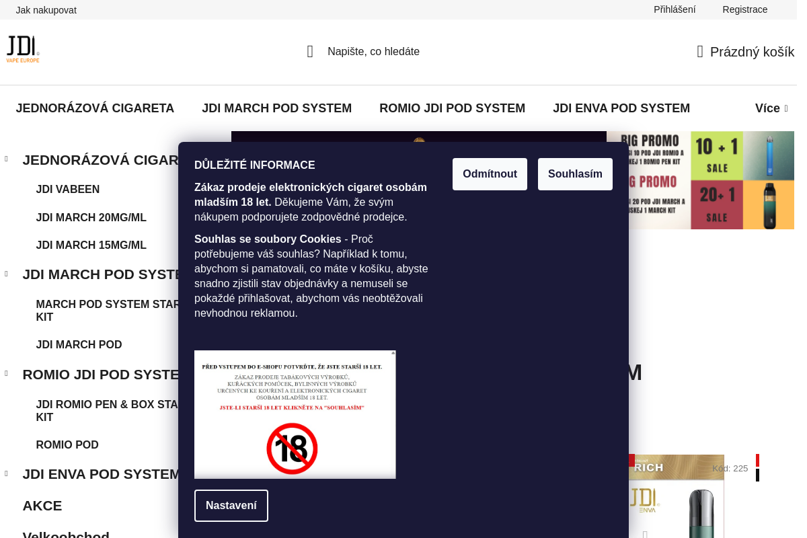Collapse the JDI March Pod System sidebar category
The width and height of the screenshot is (807, 538).
pos(7,274)
